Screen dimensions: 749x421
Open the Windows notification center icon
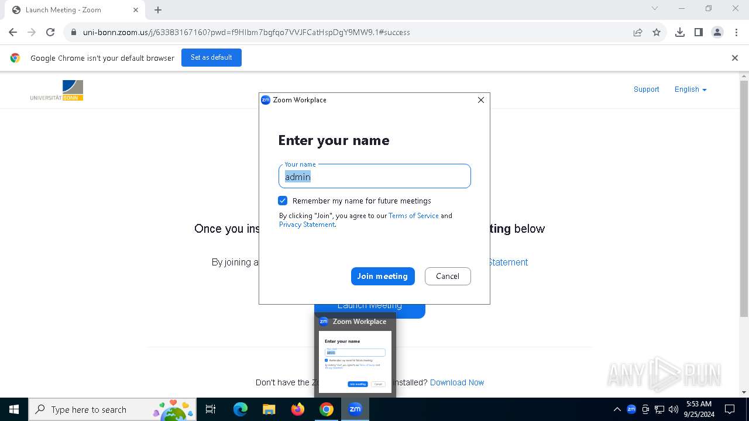(x=730, y=409)
